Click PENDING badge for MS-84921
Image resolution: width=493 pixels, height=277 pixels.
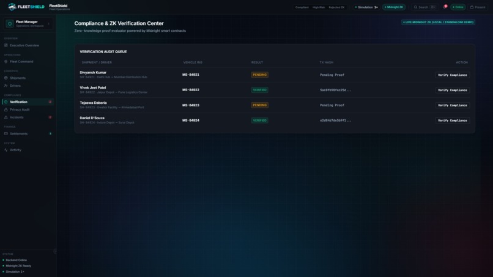pos(260,75)
